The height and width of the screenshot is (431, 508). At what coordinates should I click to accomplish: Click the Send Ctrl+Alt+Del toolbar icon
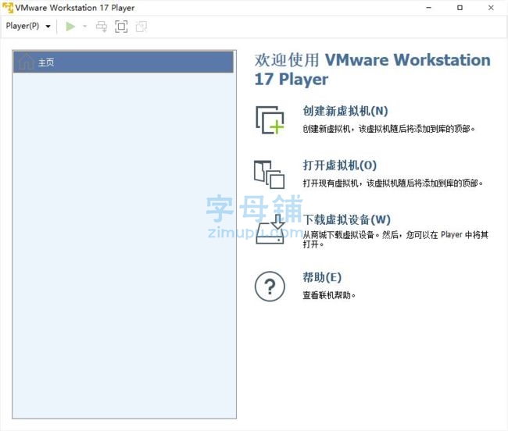click(x=102, y=27)
